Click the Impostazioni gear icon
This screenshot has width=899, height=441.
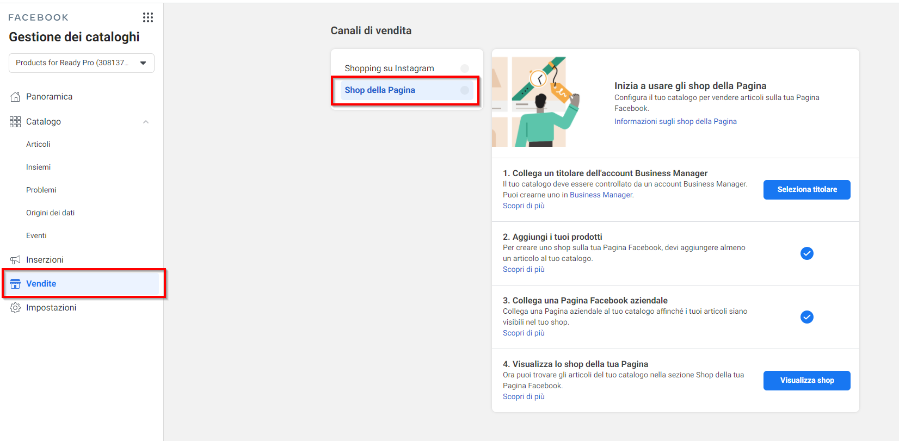(15, 308)
